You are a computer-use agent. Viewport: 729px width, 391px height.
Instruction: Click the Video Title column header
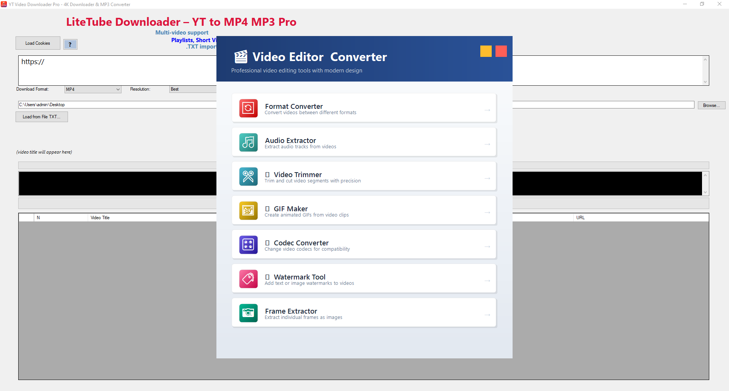tap(100, 217)
